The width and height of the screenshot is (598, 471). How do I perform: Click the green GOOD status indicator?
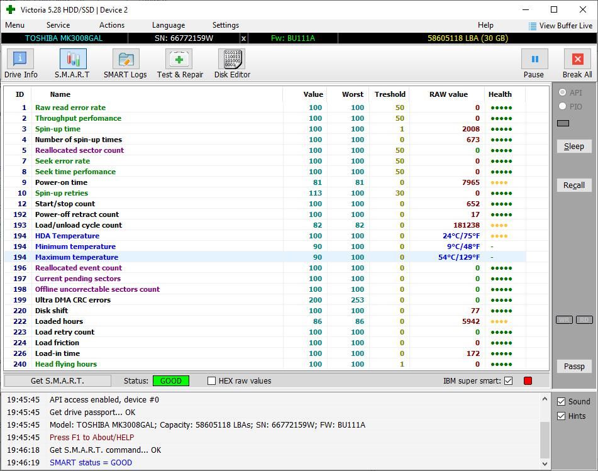point(171,380)
